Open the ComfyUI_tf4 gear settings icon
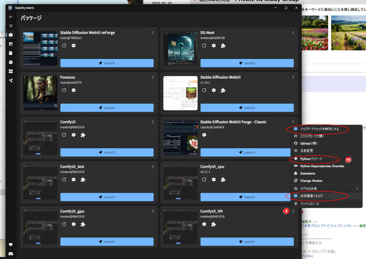The width and height of the screenshot is (366, 259). [204, 224]
